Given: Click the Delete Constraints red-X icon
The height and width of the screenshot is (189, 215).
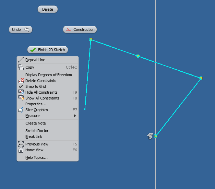Looking at the screenshot, I should click(x=21, y=81).
